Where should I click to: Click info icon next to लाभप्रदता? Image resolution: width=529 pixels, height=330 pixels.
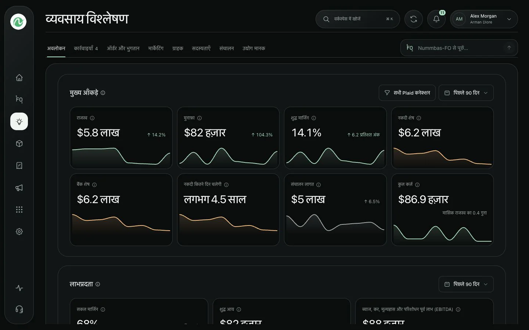tap(98, 284)
